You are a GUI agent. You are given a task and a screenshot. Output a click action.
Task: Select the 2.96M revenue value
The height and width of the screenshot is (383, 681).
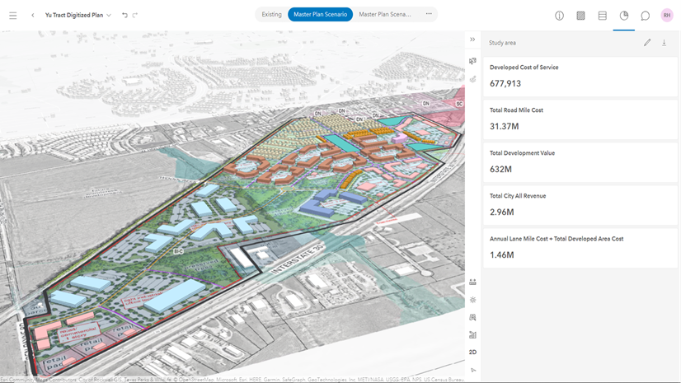(501, 213)
